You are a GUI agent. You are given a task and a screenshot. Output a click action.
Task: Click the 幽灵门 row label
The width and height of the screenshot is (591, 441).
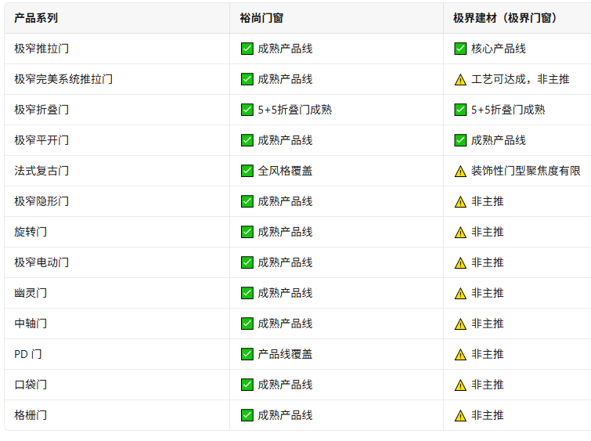click(31, 293)
